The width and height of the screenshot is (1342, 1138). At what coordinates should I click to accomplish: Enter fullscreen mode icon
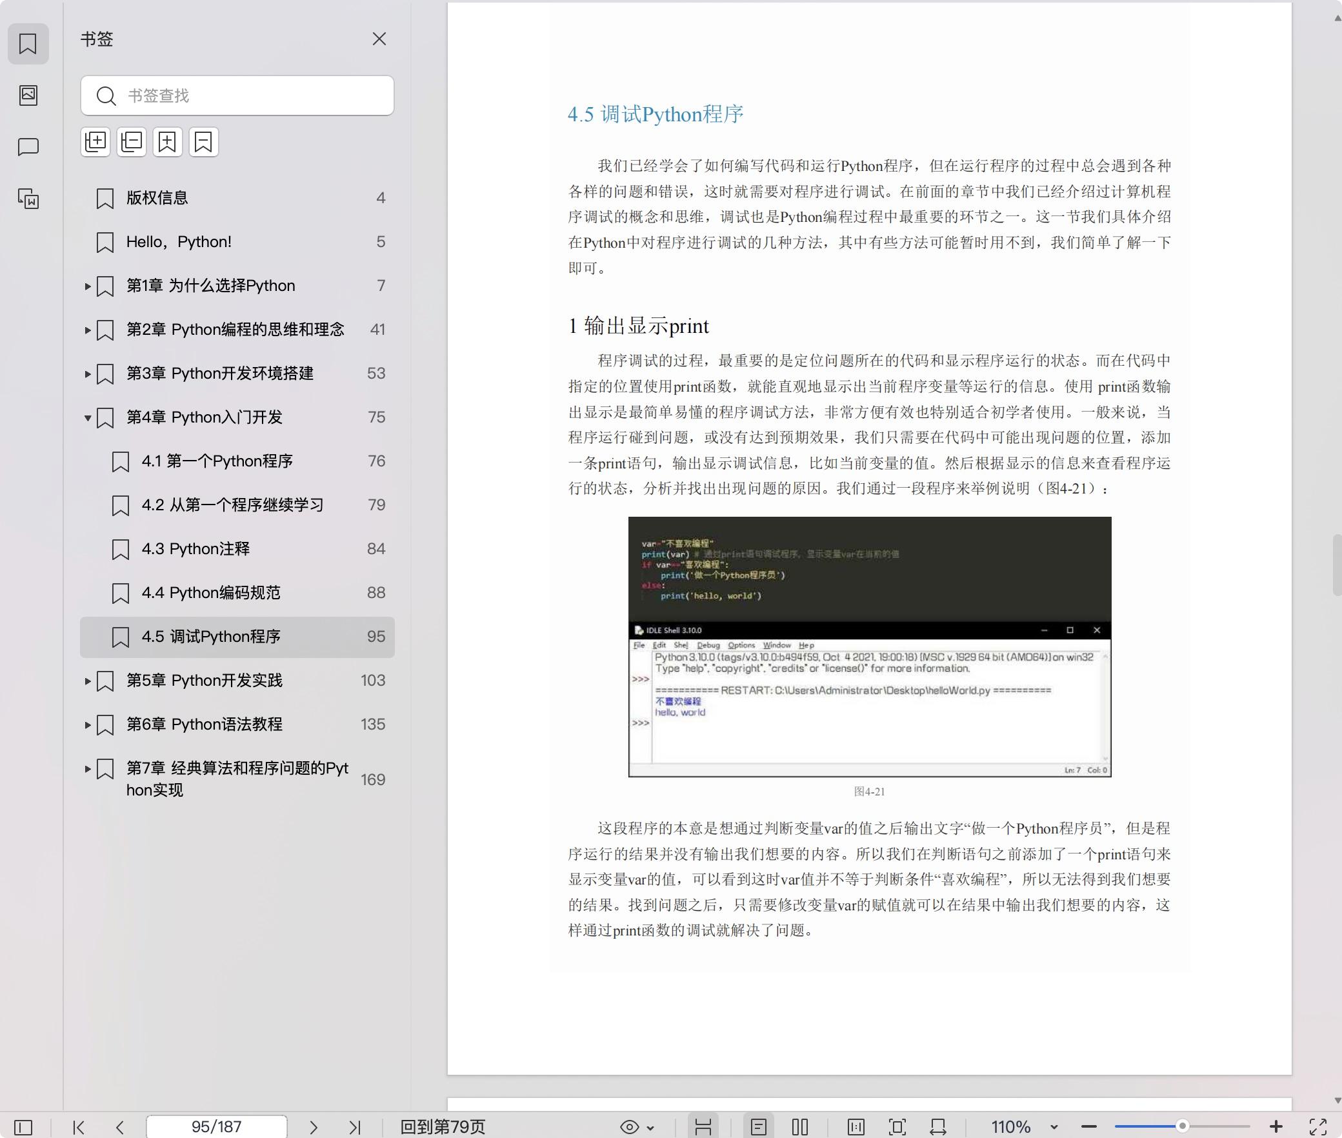point(1317,1126)
